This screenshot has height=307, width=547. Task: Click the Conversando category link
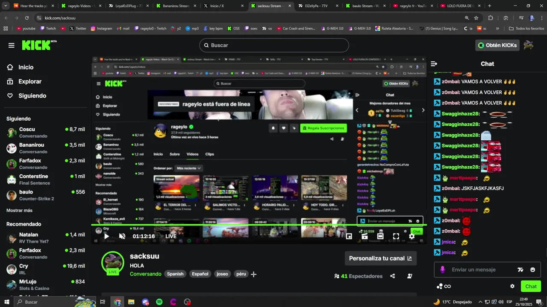[146, 274]
